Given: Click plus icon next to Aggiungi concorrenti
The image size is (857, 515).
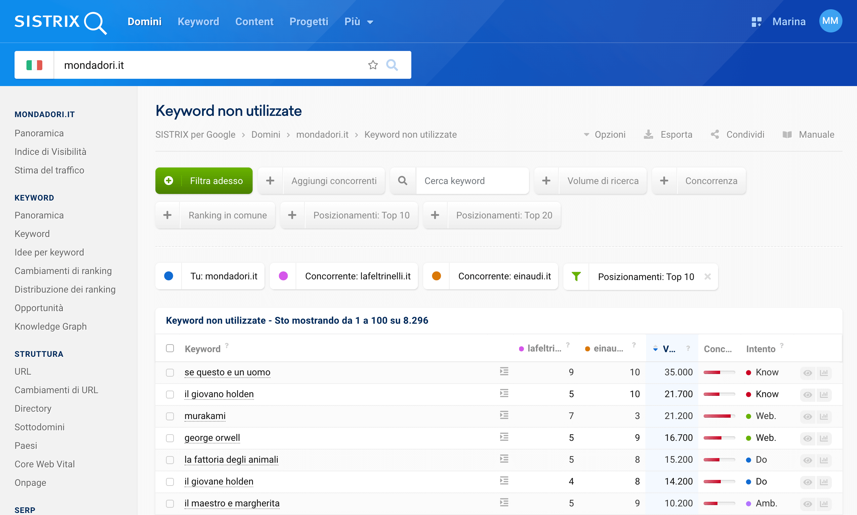Looking at the screenshot, I should [x=270, y=181].
